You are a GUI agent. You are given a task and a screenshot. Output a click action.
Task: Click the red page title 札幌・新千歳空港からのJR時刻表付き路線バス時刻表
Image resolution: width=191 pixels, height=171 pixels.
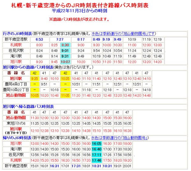pos(80,5)
